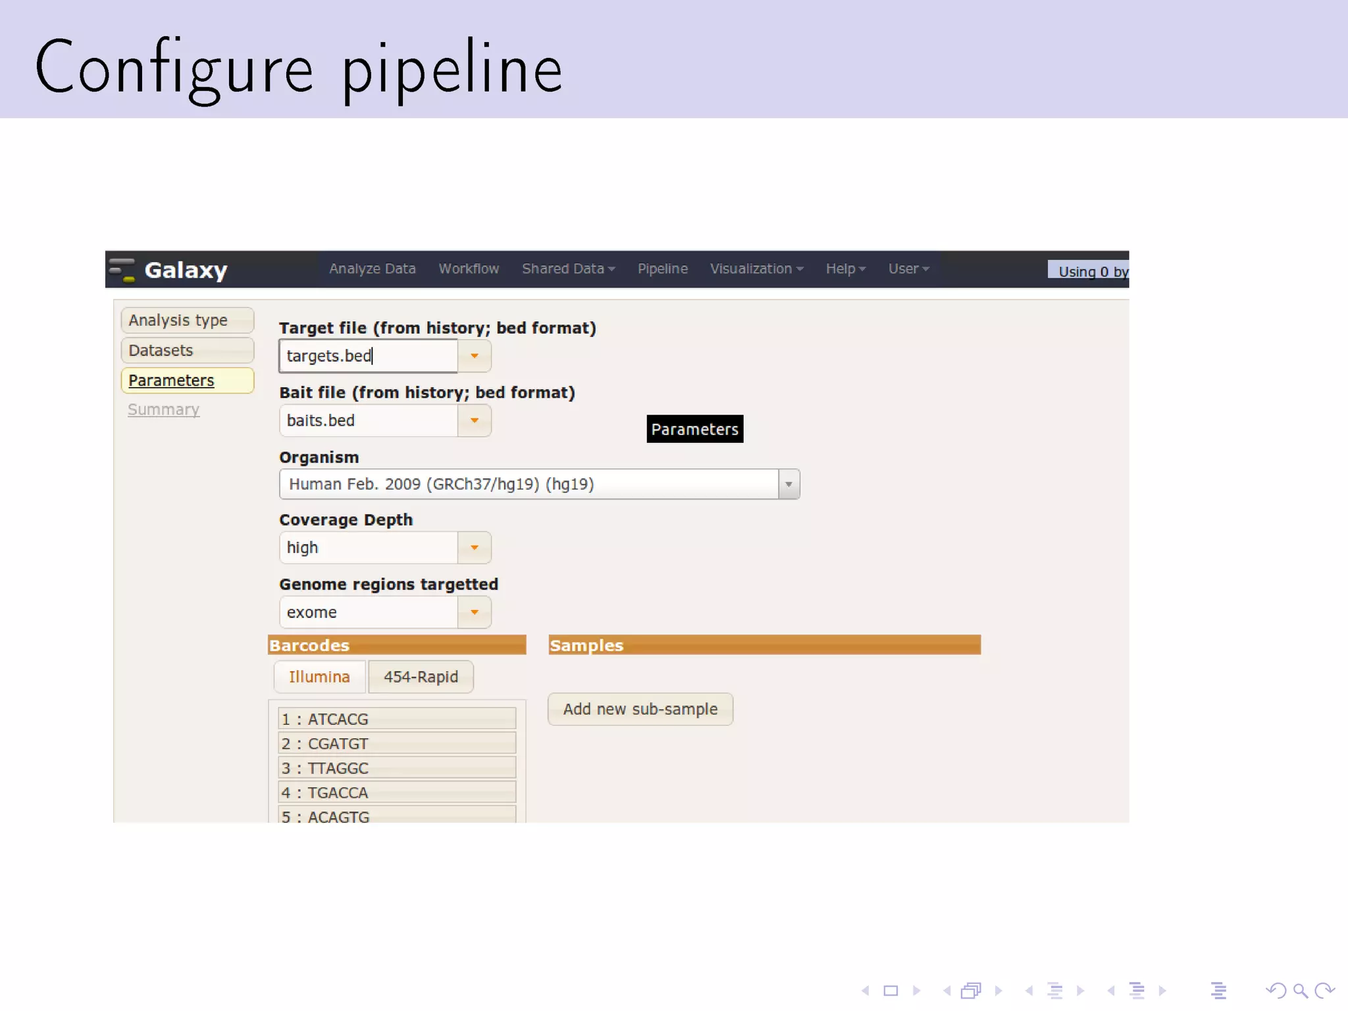Click the Beamer presentation outline icon
Image resolution: width=1348 pixels, height=1011 pixels.
click(x=1218, y=991)
